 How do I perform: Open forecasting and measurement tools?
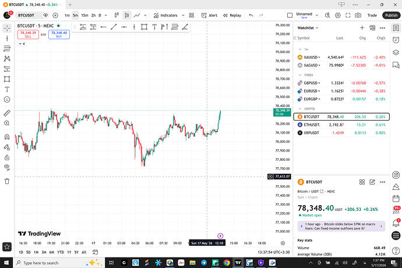click(7, 69)
